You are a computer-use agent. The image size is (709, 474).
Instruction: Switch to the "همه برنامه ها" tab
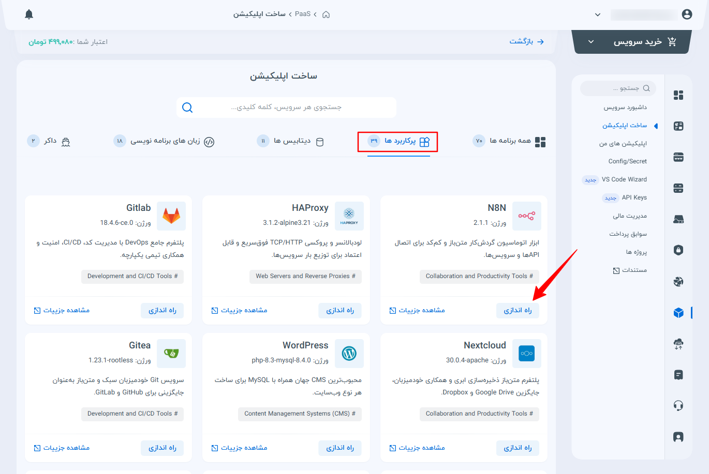click(510, 141)
